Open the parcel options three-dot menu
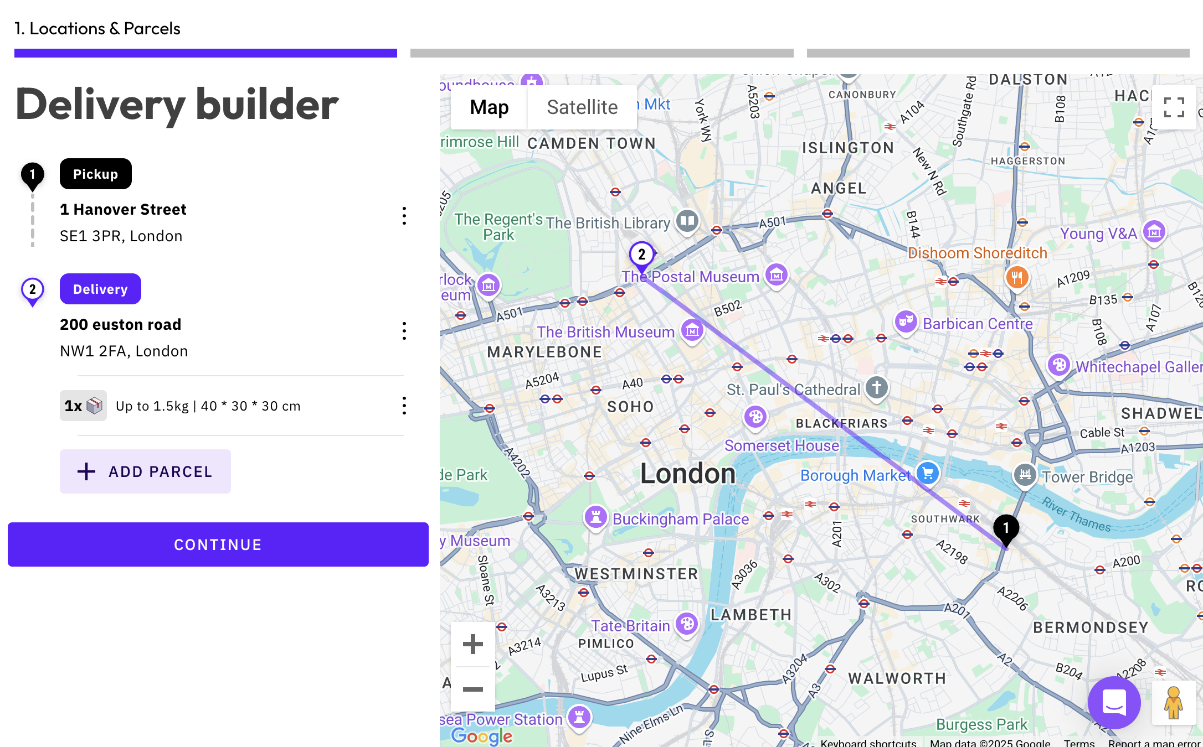This screenshot has width=1203, height=747. click(x=404, y=406)
